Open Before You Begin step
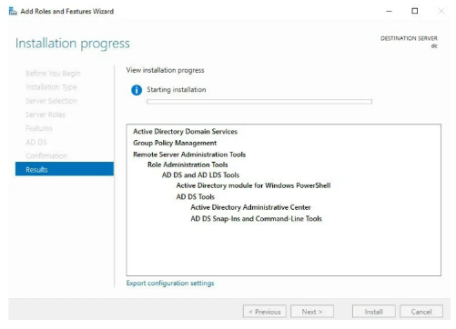Screen dimensions: 456x329 click(x=53, y=74)
